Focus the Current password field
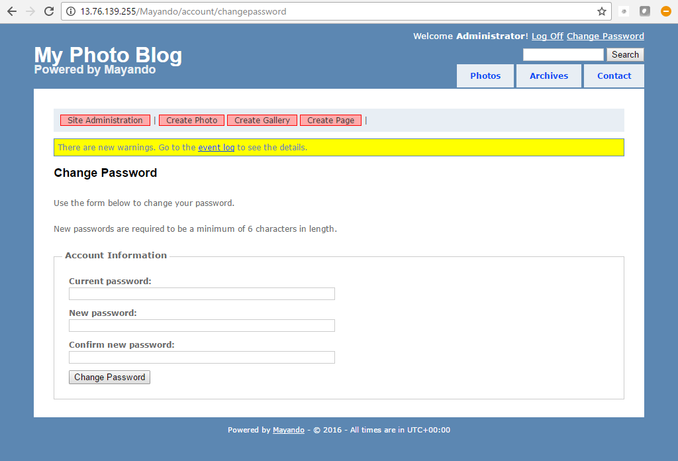Image resolution: width=678 pixels, height=461 pixels. pos(201,294)
